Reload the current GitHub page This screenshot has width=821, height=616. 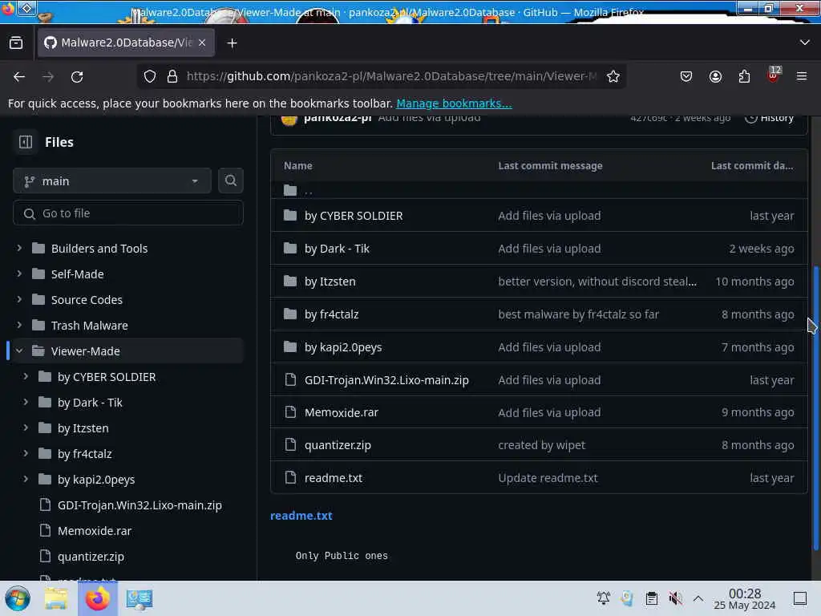(x=77, y=76)
